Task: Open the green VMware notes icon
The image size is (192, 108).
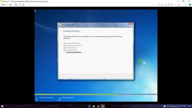Action: coord(190,5)
